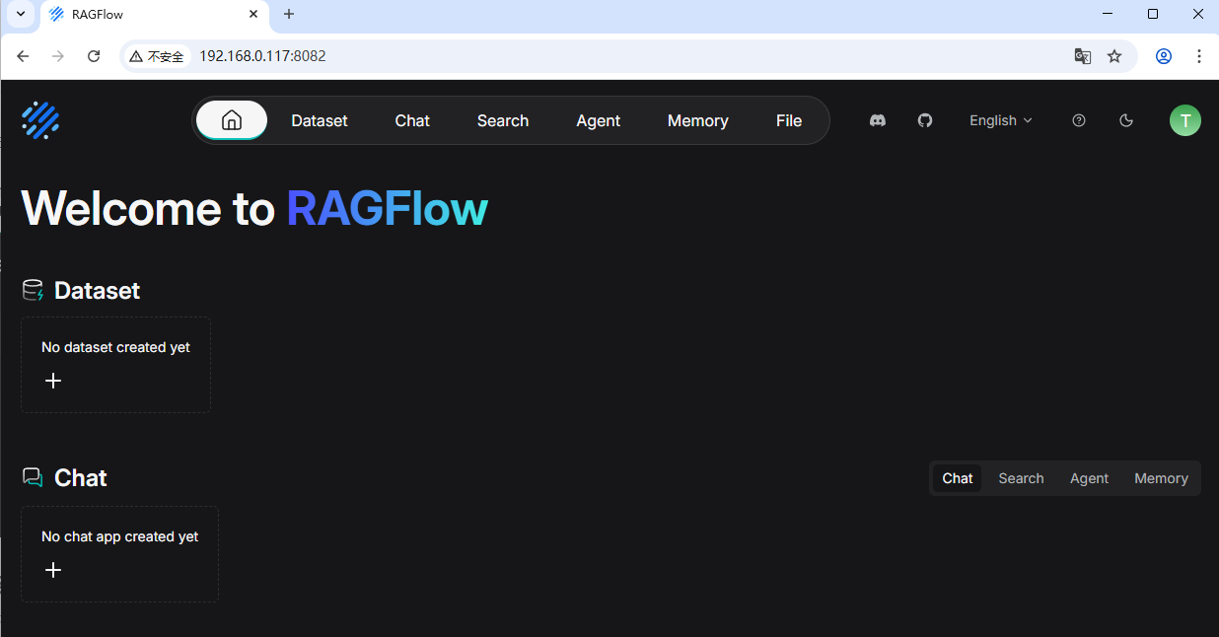1219x637 pixels.
Task: Reload the page in the browser
Action: click(94, 56)
